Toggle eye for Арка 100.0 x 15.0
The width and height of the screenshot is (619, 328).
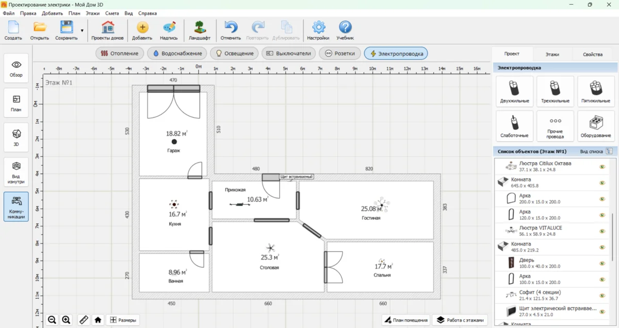point(602,279)
